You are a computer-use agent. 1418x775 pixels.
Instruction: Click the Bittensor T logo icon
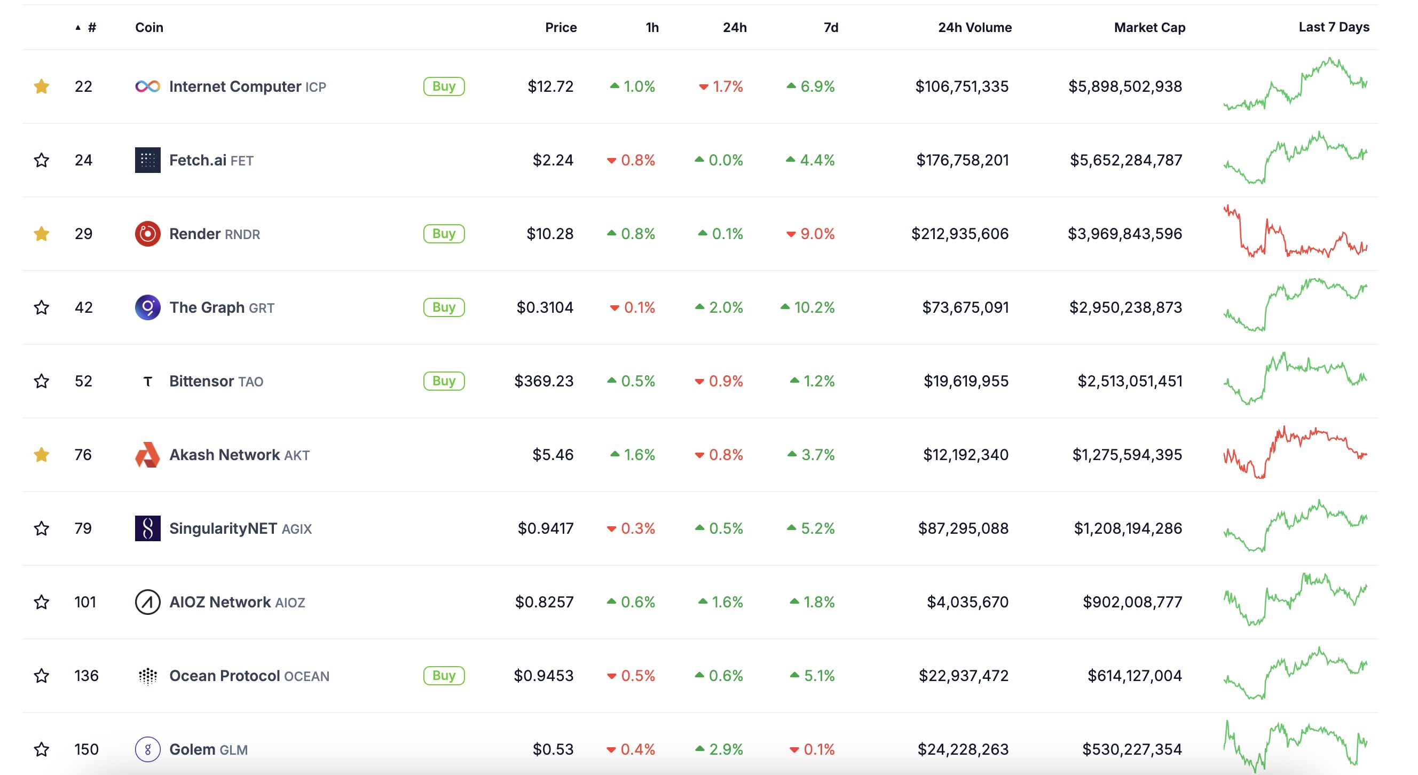pos(147,381)
